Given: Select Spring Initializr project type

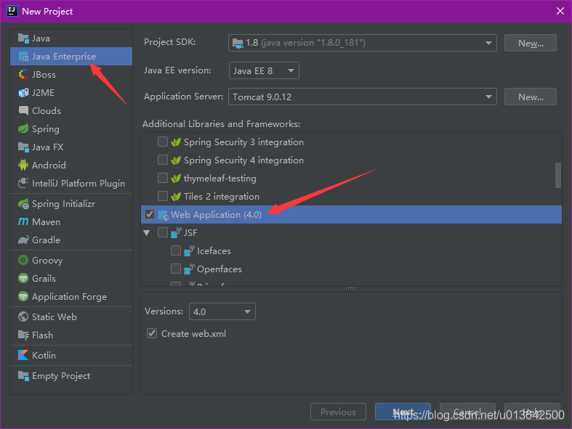Looking at the screenshot, I should (71, 204).
